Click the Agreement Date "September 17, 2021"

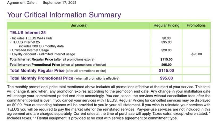[x=60, y=3]
